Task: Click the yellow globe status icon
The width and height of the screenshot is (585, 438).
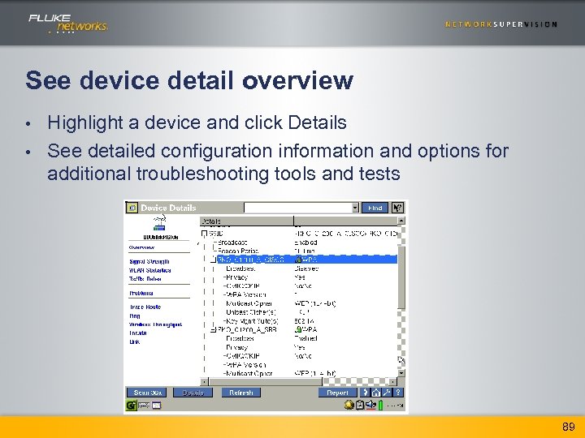Action: pos(349,405)
